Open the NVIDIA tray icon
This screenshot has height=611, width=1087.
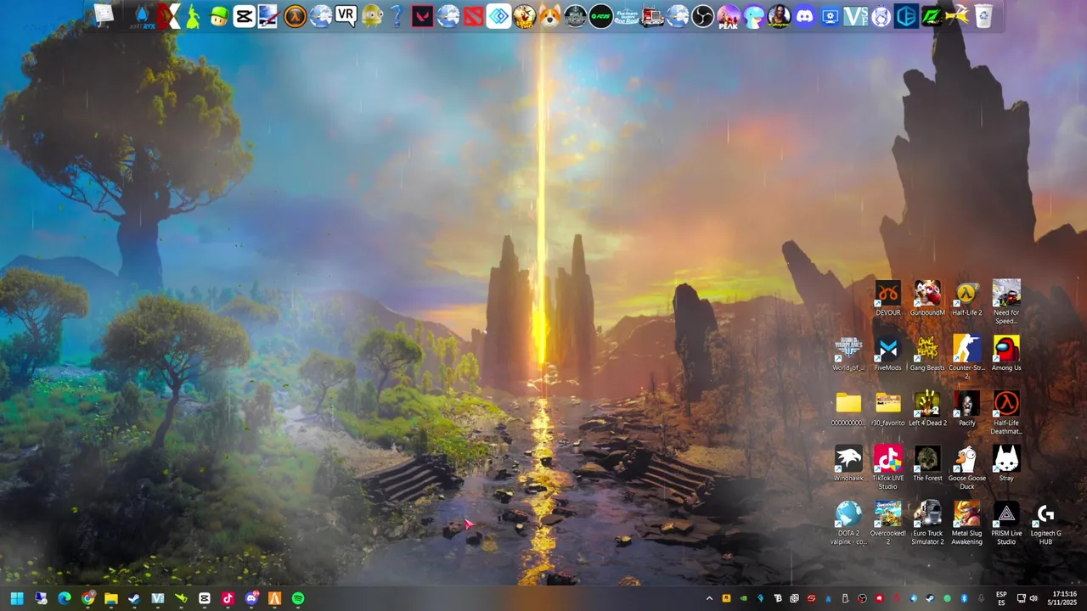coord(743,598)
